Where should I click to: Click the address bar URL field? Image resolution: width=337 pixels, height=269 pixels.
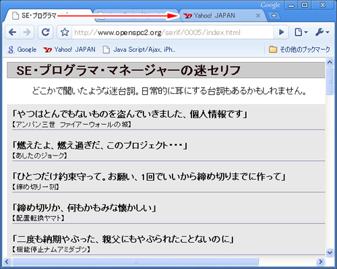[x=172, y=32]
